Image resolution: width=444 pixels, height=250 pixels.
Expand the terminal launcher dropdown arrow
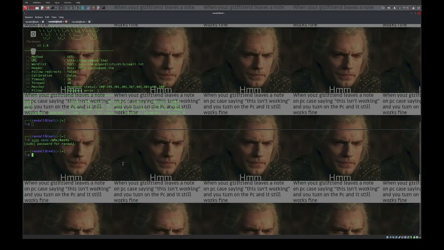[56, 8]
